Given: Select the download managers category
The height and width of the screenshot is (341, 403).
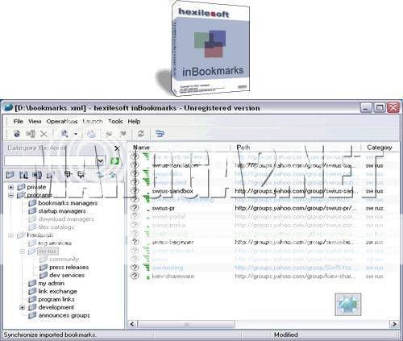Looking at the screenshot, I should pos(66,219).
